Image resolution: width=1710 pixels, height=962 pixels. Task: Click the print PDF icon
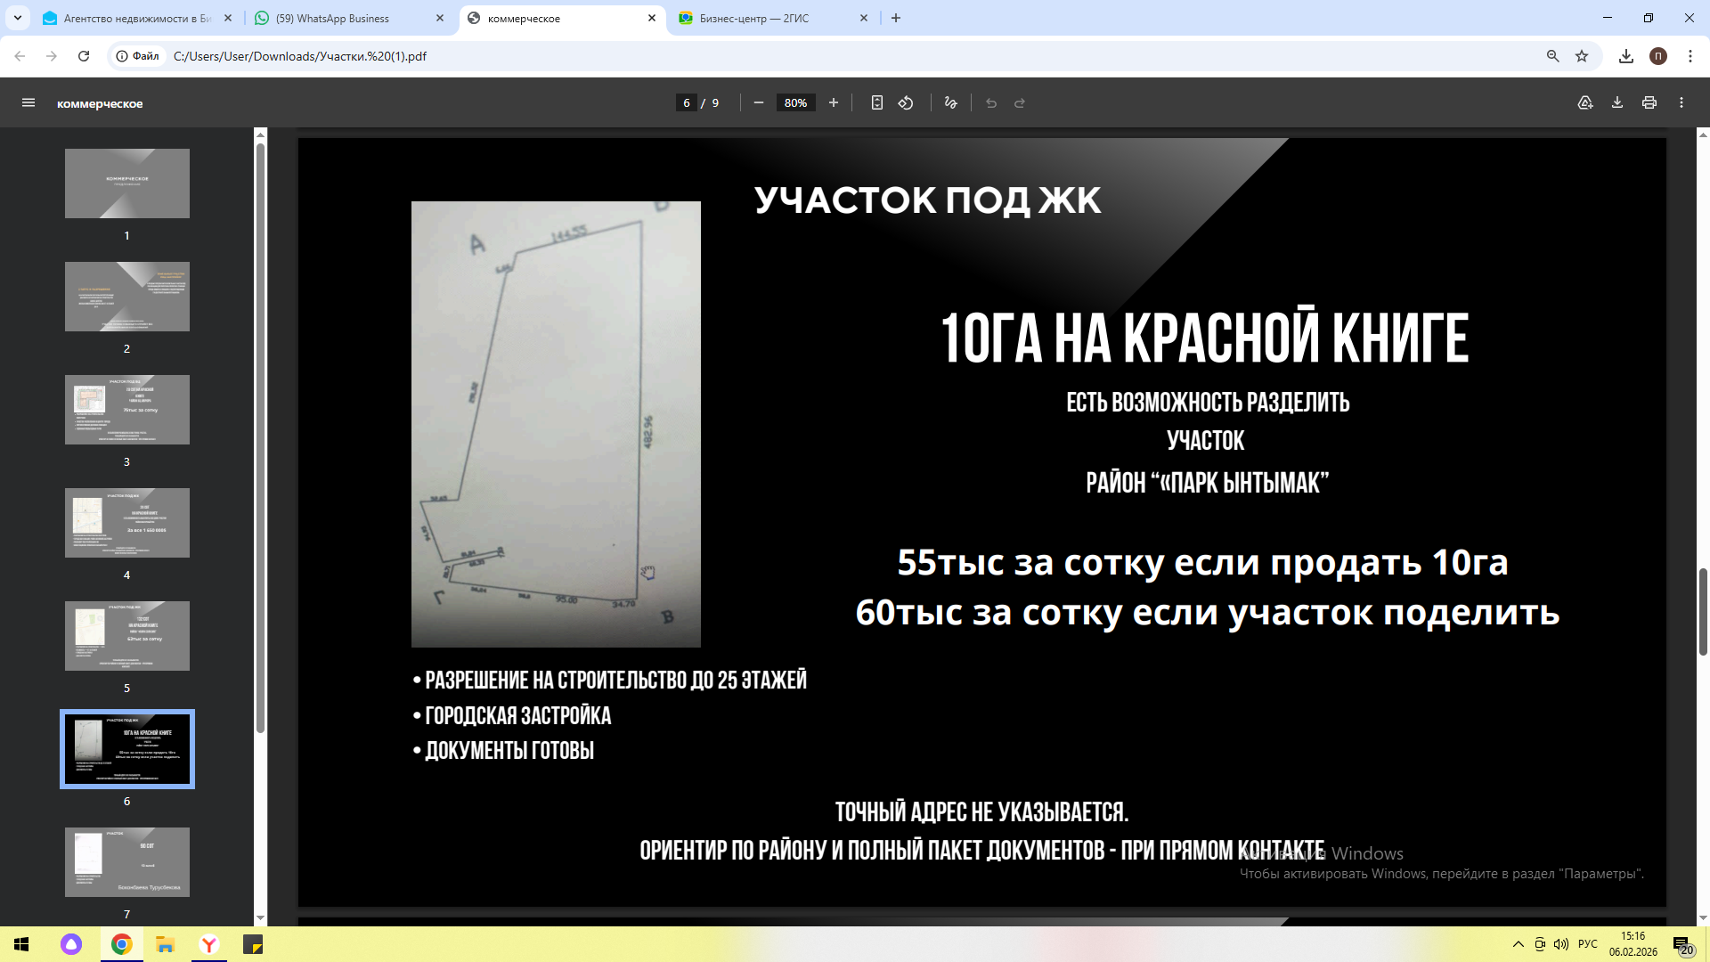tap(1649, 103)
